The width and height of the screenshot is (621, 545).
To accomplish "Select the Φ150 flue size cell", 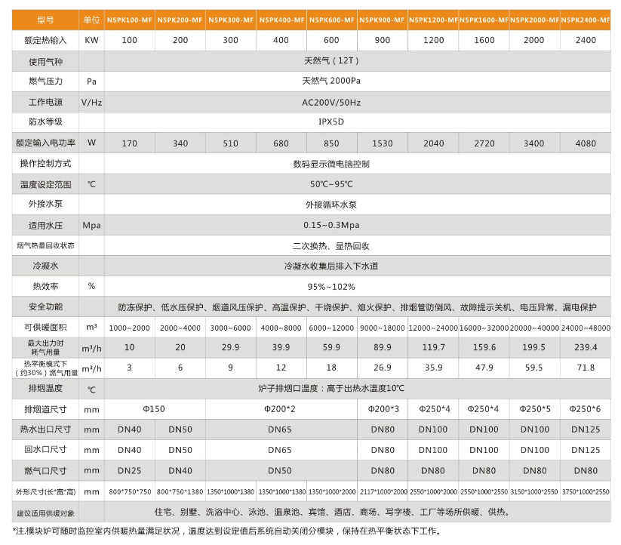I will click(x=154, y=408).
